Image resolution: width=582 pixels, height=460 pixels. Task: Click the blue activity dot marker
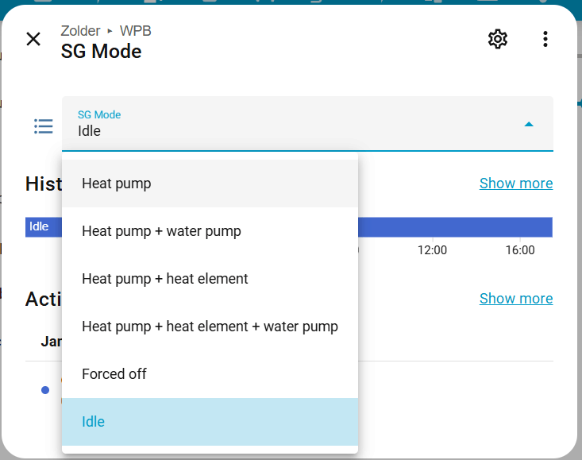(45, 390)
